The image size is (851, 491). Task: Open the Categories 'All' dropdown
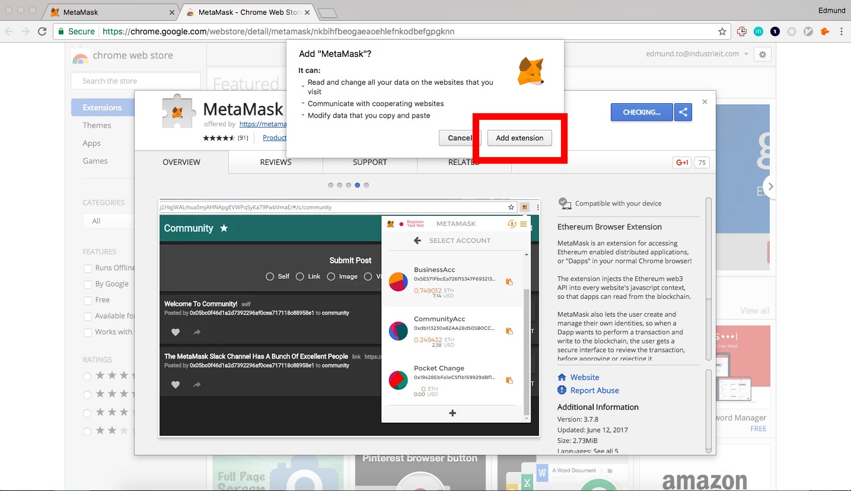109,221
